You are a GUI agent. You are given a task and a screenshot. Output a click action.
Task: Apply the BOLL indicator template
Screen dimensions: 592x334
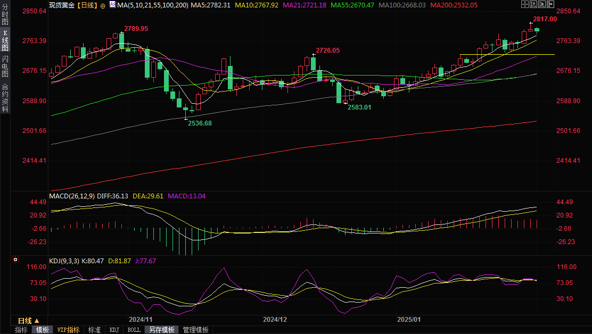tap(134, 330)
